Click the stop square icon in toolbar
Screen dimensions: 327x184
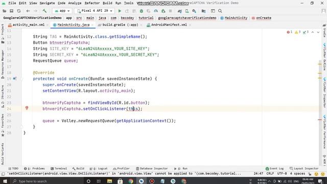(x=170, y=11)
